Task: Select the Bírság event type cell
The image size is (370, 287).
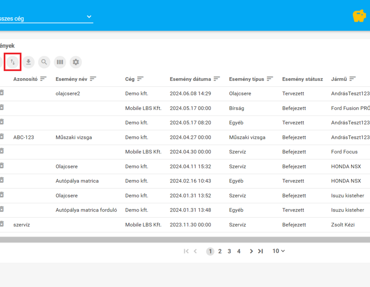Action: [237, 108]
